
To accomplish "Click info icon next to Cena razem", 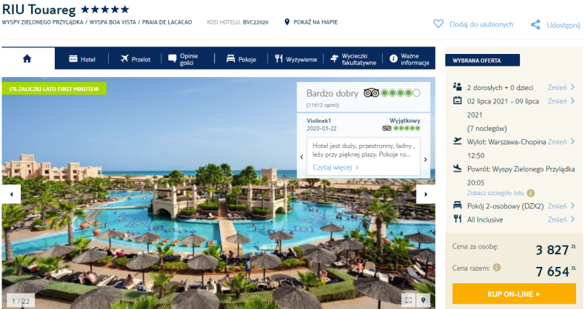I will (497, 268).
